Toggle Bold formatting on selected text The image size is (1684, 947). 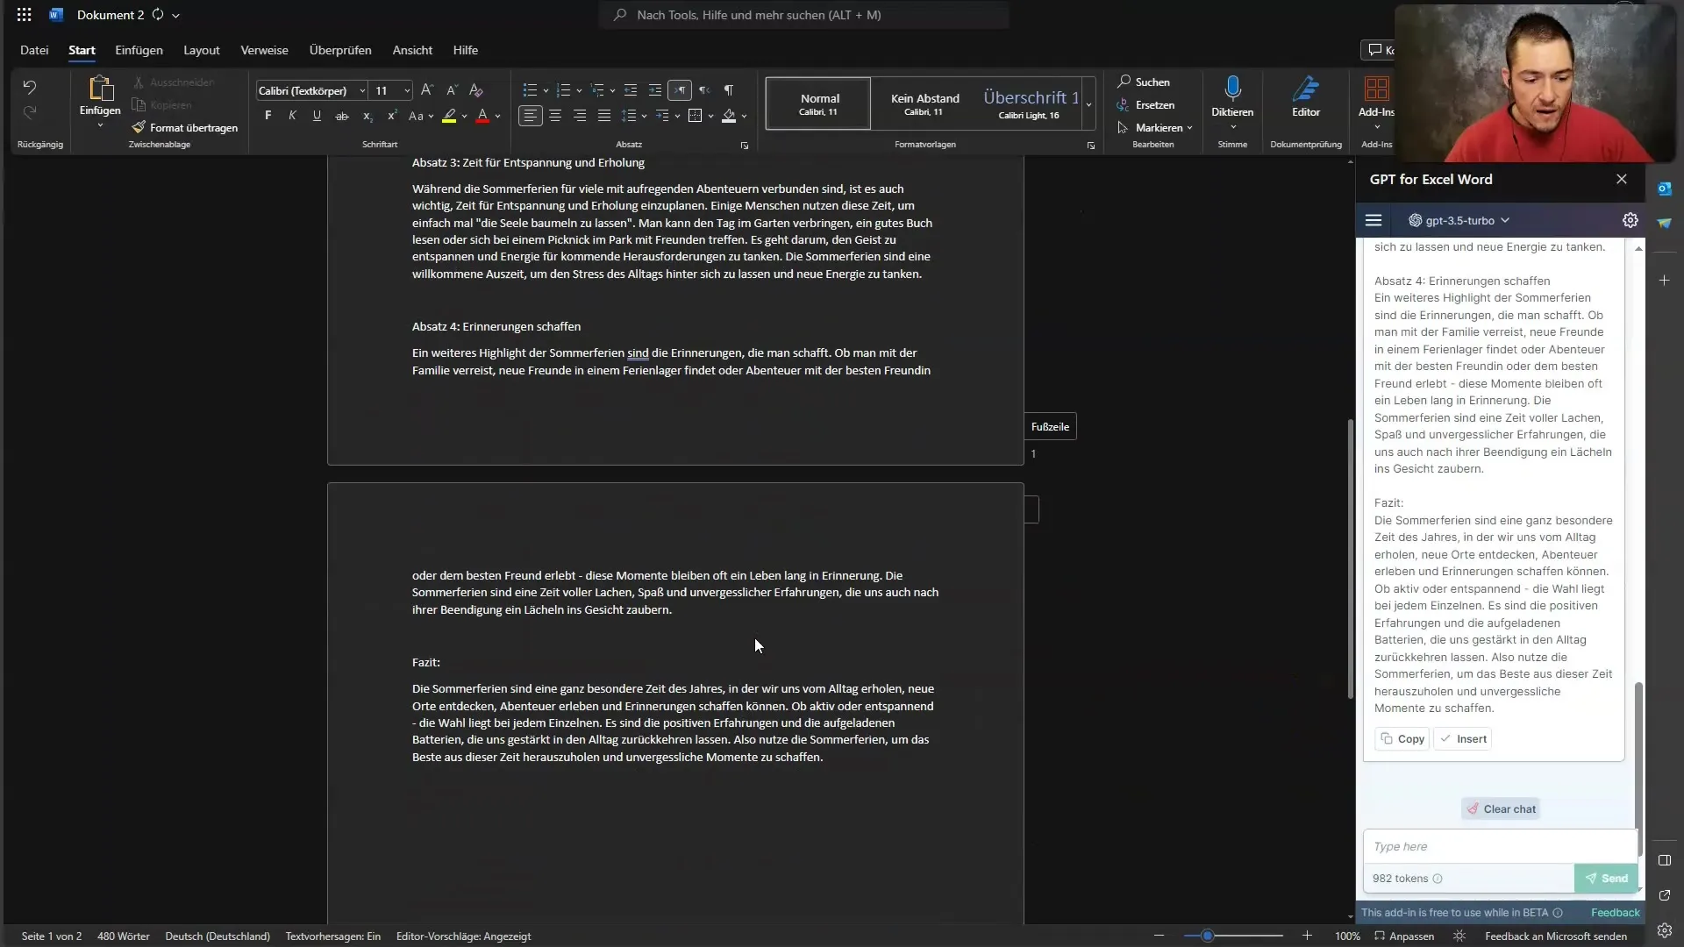click(x=268, y=116)
